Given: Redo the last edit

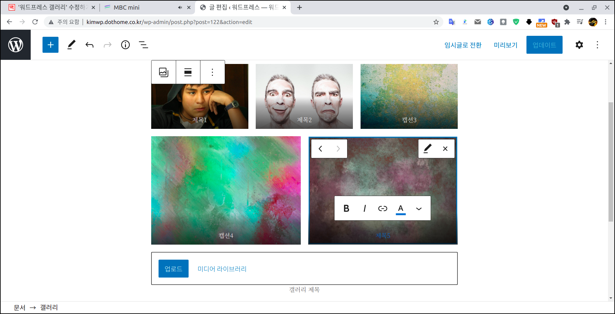Looking at the screenshot, I should pos(107,45).
